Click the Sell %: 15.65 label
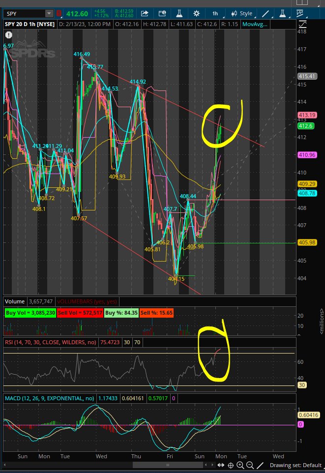 [x=156, y=313]
